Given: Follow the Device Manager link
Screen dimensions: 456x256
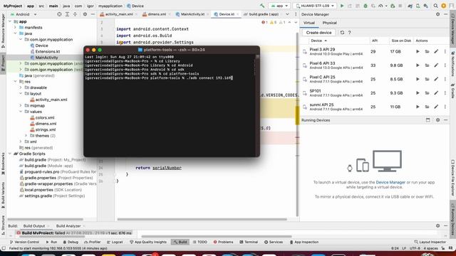Looking at the screenshot, I should (390, 182).
